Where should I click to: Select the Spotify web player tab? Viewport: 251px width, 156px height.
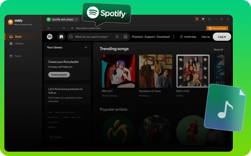pyautogui.click(x=62, y=19)
